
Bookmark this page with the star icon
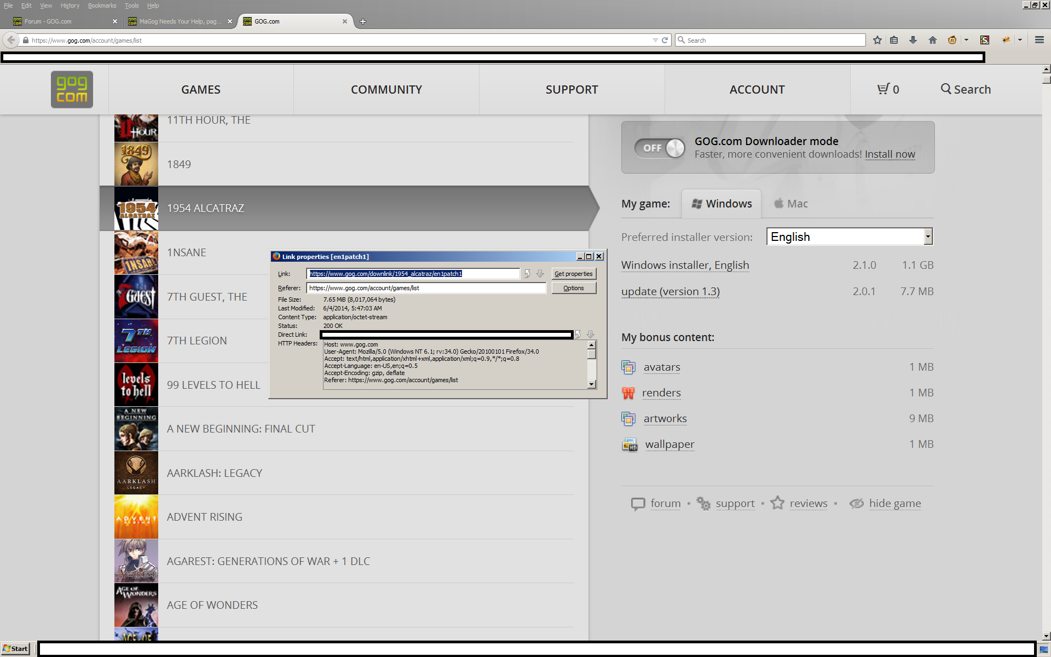click(x=877, y=40)
